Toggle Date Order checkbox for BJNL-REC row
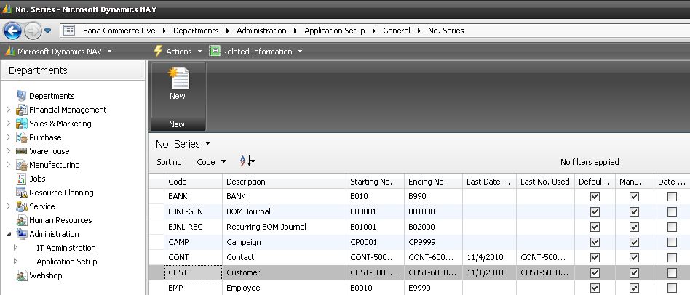This screenshot has height=295, width=690. [672, 227]
